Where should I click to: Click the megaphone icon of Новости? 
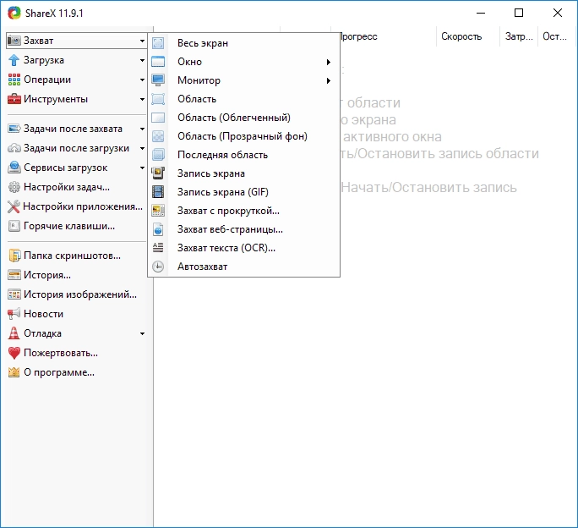point(14,314)
